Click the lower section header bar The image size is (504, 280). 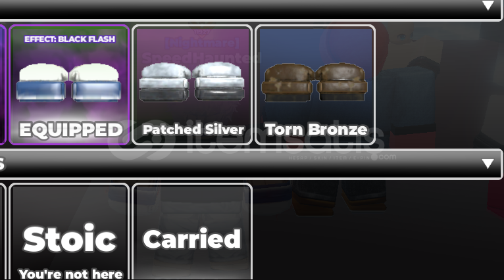point(251,164)
